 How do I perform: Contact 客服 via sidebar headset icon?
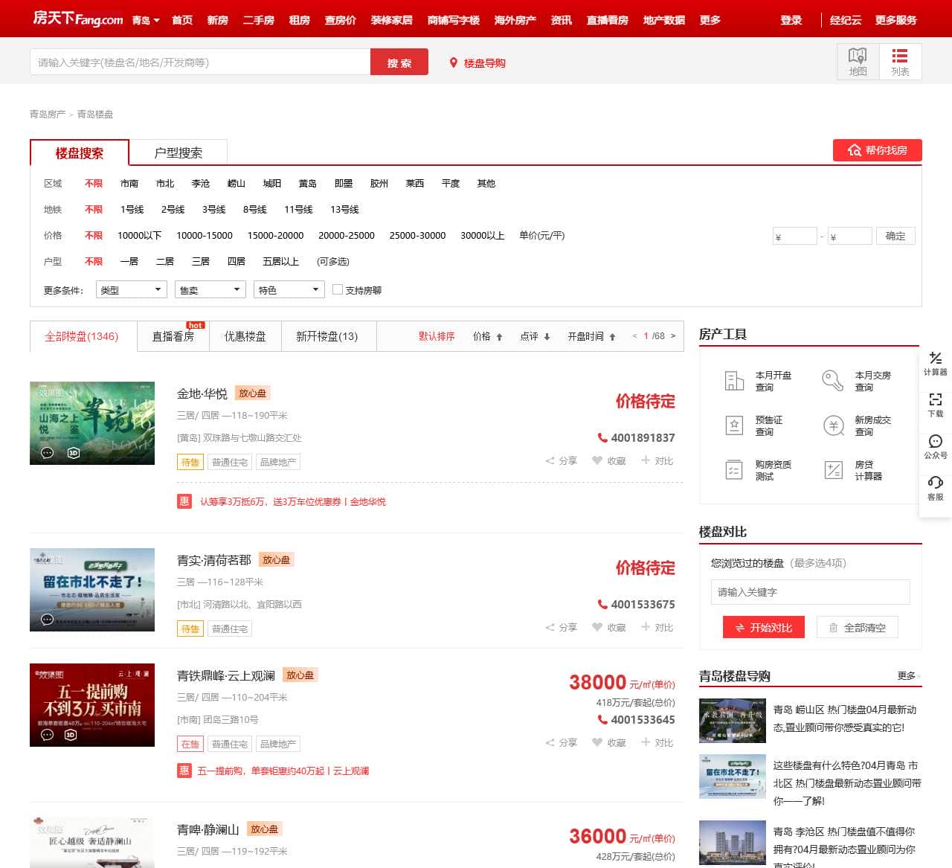(936, 489)
